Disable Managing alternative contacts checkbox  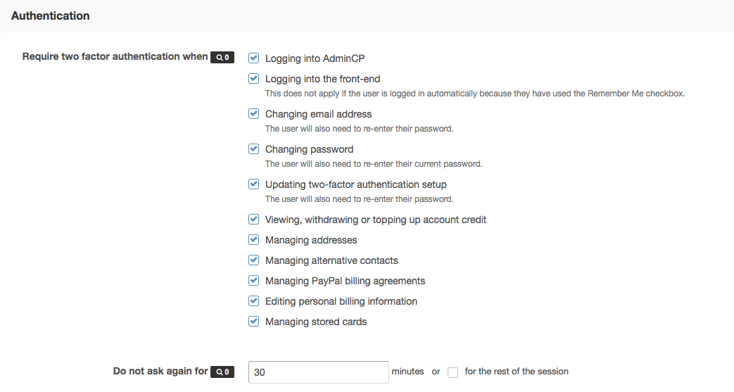[254, 260]
